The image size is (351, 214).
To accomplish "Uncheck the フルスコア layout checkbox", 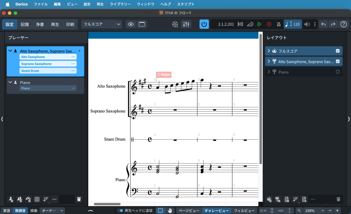I will pyautogui.click(x=338, y=51).
